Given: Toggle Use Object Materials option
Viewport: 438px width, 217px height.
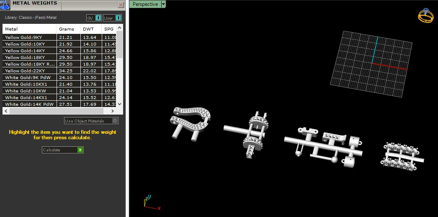Looking at the screenshot, I should [x=91, y=121].
